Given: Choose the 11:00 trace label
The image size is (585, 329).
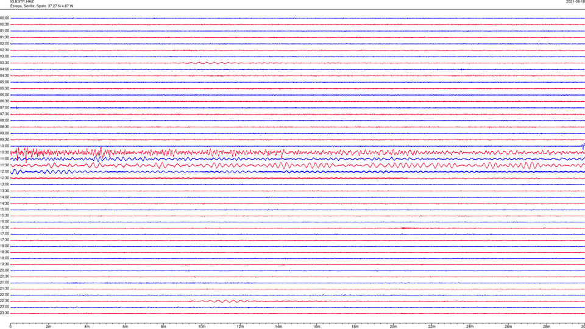Looking at the screenshot, I should point(4,159).
